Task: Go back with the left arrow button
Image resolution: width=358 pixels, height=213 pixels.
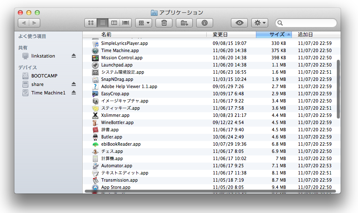Action: click(23, 23)
